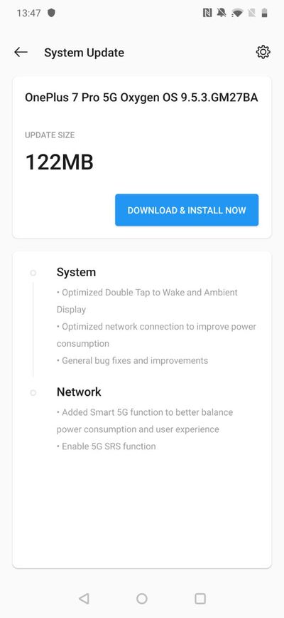Tap the 13:47 clock in status bar
284x618 pixels.
coord(28,13)
